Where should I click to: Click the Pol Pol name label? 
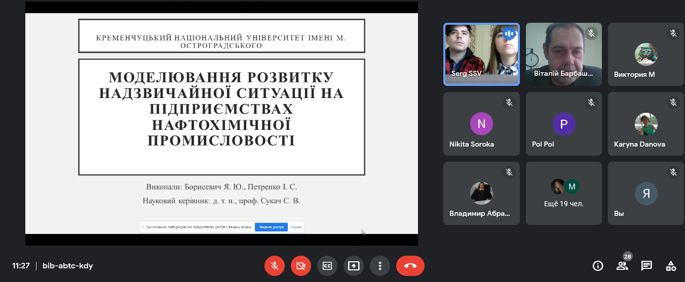pyautogui.click(x=543, y=144)
